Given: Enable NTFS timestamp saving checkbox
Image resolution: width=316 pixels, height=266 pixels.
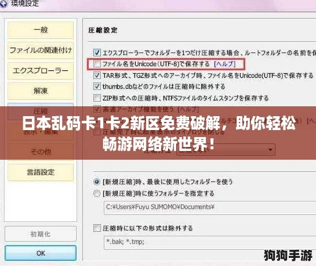Looking at the screenshot, I should (x=97, y=98).
